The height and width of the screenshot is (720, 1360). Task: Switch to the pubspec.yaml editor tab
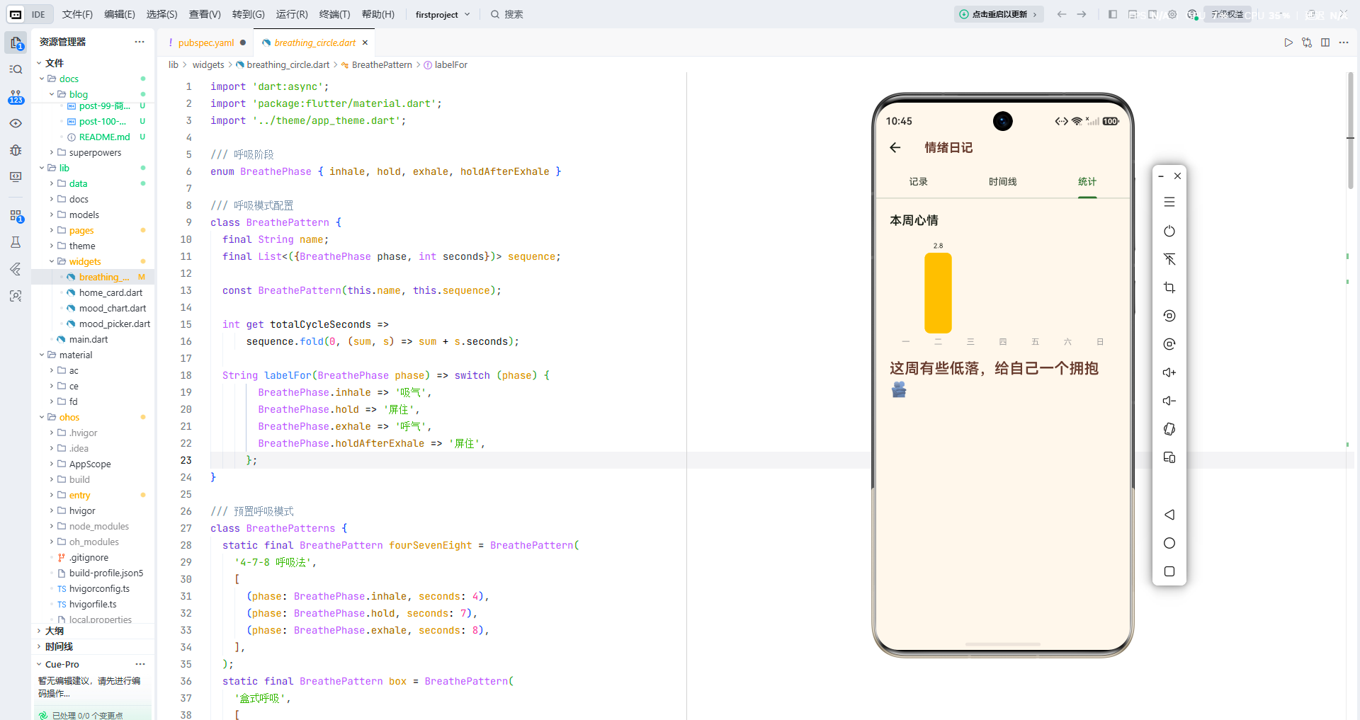[x=205, y=42]
